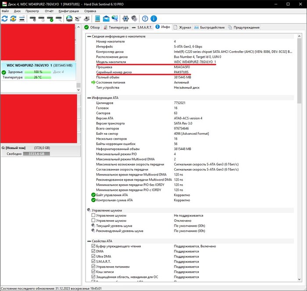Click the disk with green checkmark icon
Viewport: 307px width, 291px height.
(50, 19)
